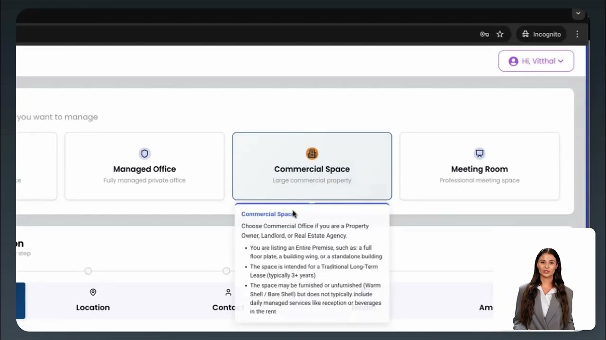Click the Managed Office shield icon
The width and height of the screenshot is (606, 340).
coord(144,153)
